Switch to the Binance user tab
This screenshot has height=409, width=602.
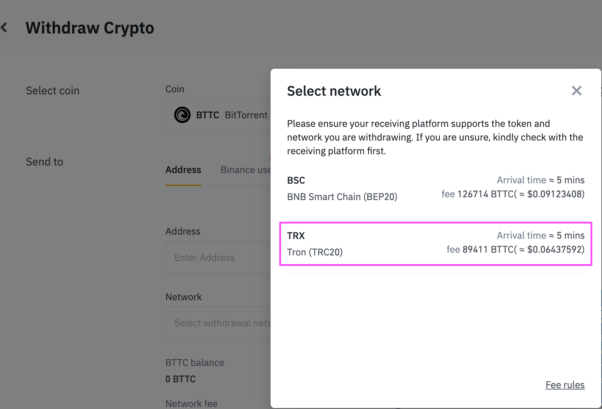coord(245,170)
